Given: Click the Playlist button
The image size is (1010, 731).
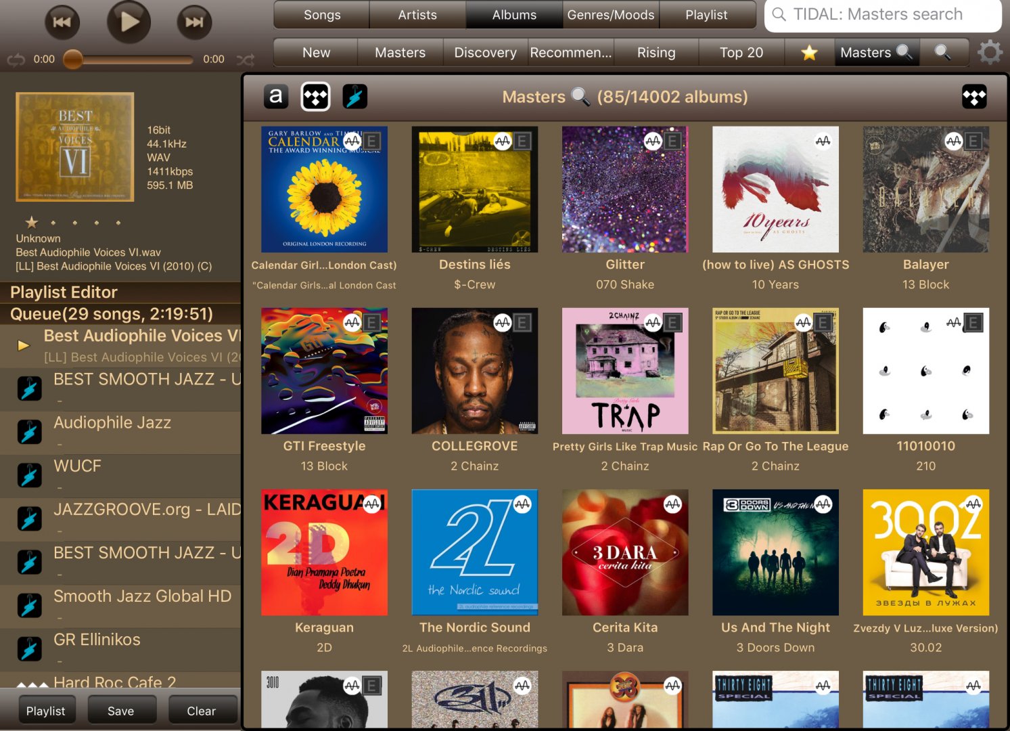Looking at the screenshot, I should pyautogui.click(x=46, y=711).
